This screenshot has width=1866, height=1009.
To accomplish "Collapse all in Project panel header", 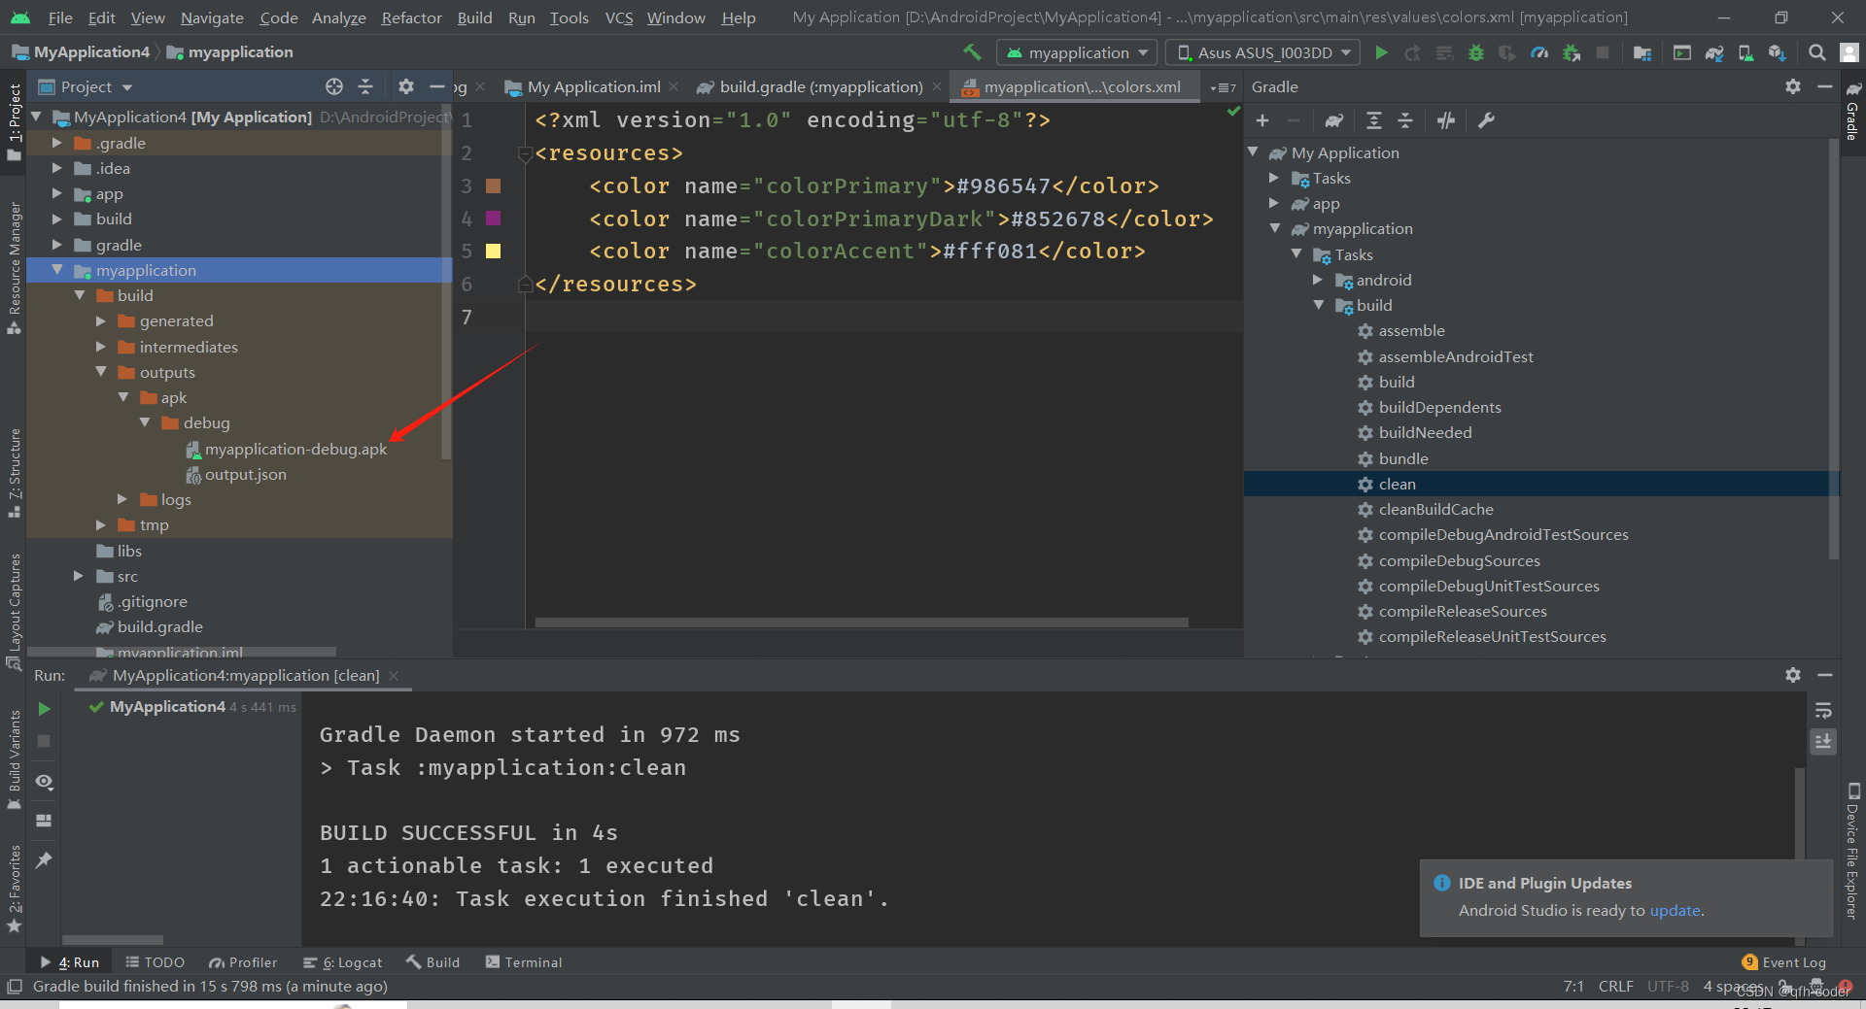I will click(x=365, y=86).
